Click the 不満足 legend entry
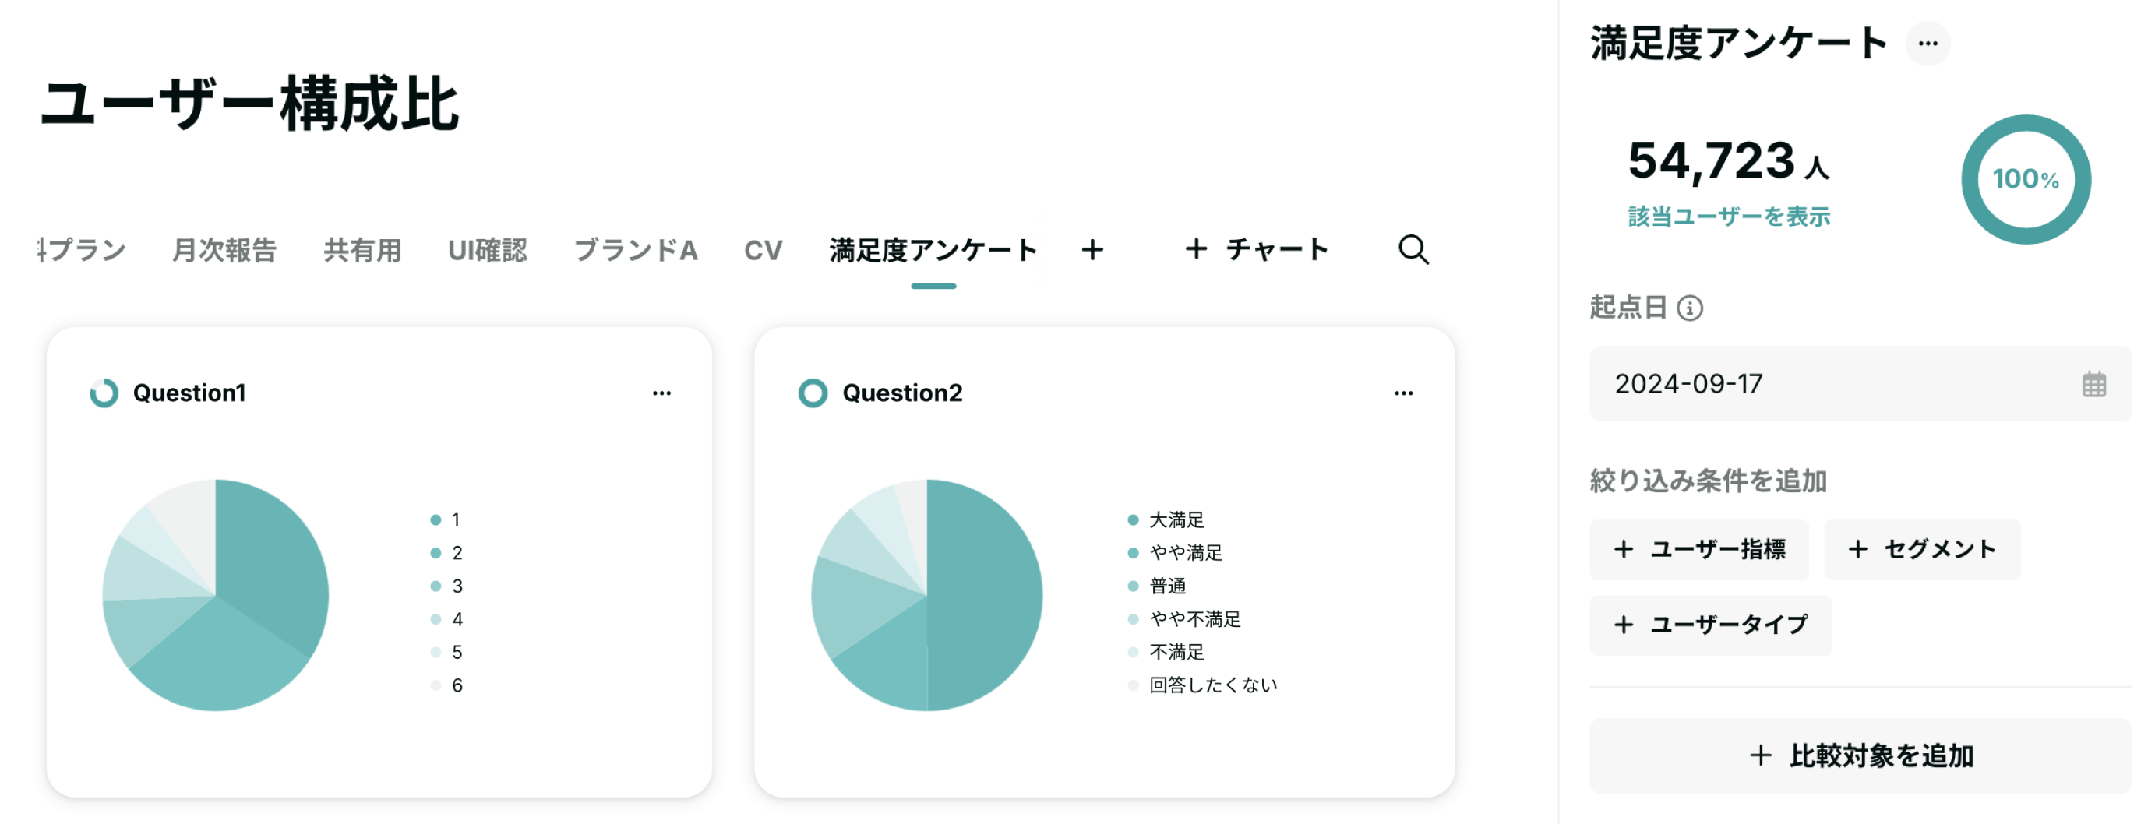This screenshot has width=2155, height=824. tap(1166, 652)
